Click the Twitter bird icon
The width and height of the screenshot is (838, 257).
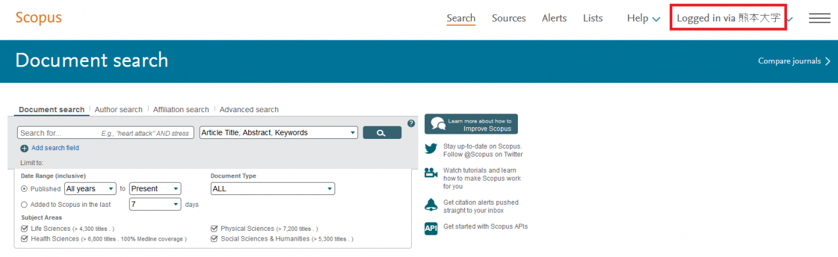431,149
